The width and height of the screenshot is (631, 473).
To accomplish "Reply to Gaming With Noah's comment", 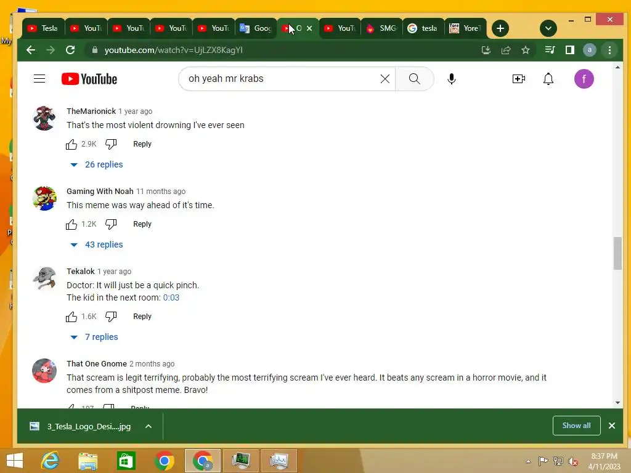I will pyautogui.click(x=142, y=224).
